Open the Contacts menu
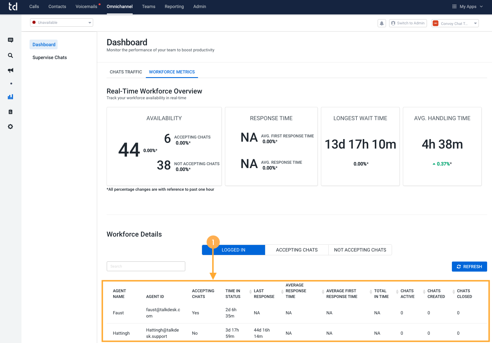 [57, 7]
